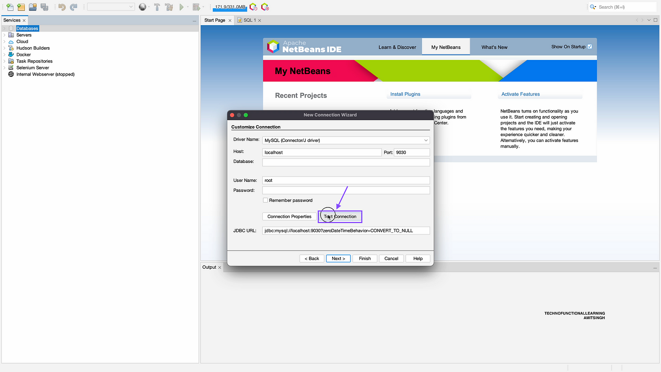Click the Run Project play icon

coord(181,7)
